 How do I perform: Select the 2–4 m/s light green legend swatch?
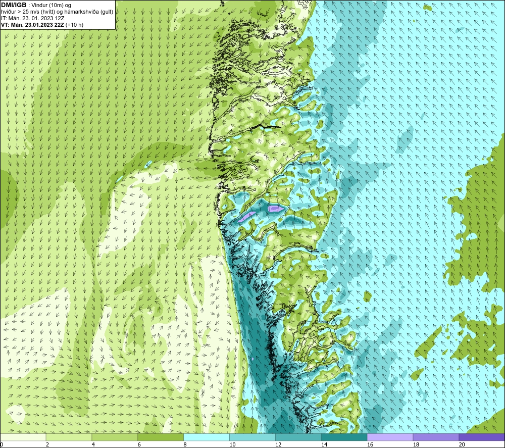[x=69, y=437]
